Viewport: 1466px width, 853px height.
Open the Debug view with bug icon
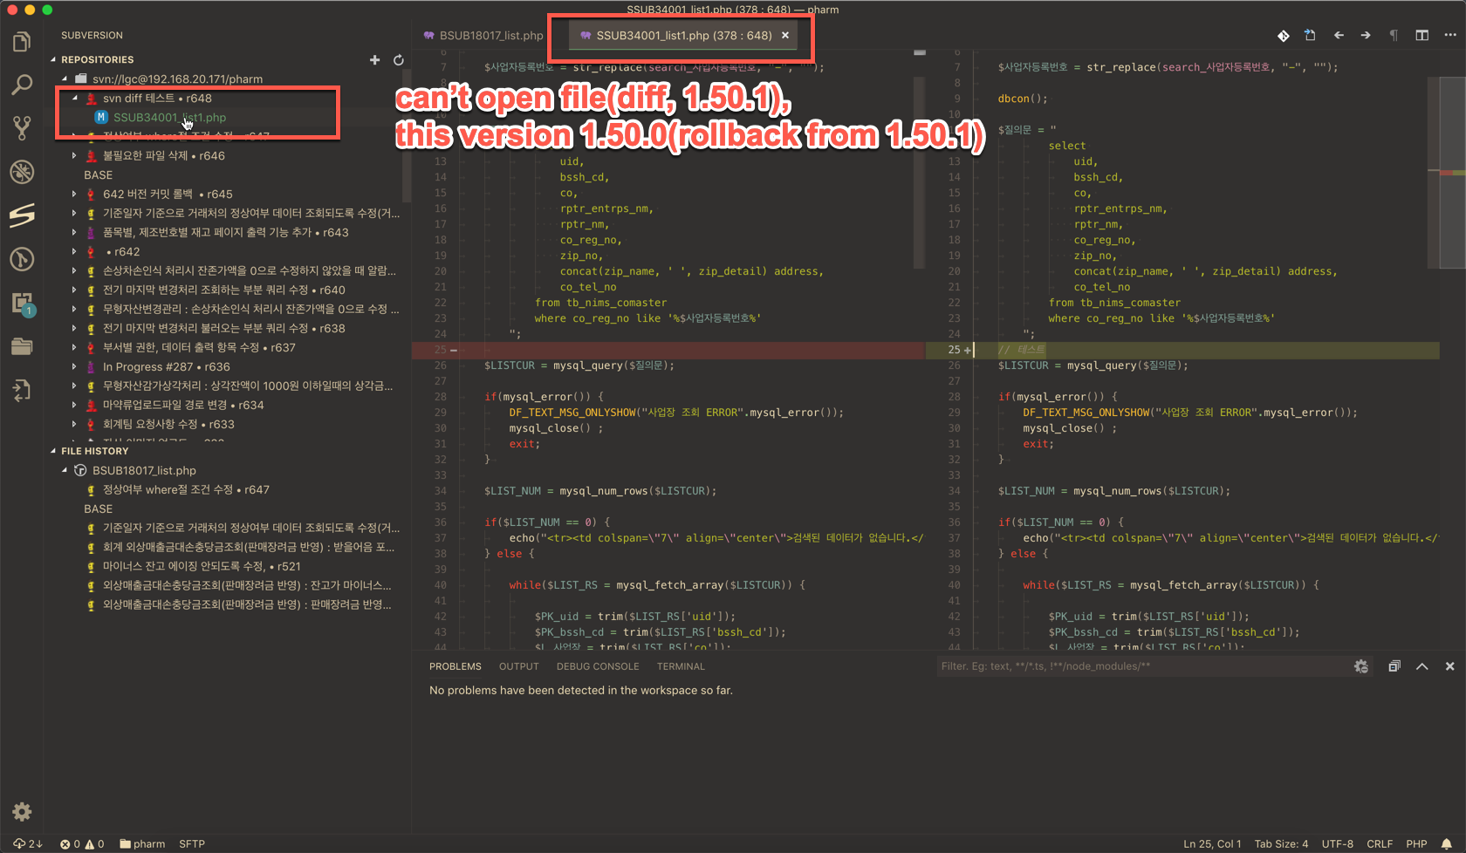(22, 172)
